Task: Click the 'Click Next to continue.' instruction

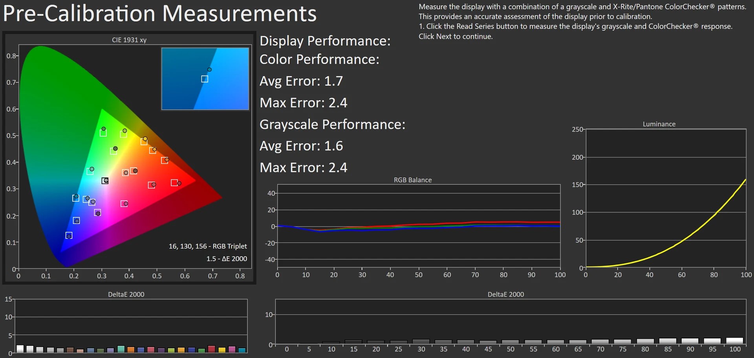Action: pyautogui.click(x=456, y=37)
